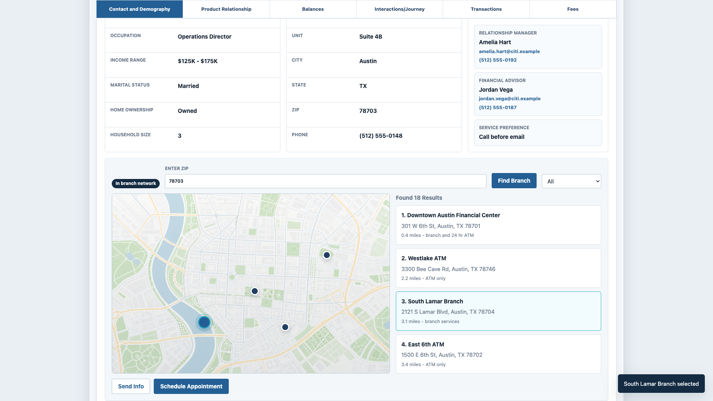View the Transactions tab
Viewport: 713px width, 401px height.
(x=486, y=9)
